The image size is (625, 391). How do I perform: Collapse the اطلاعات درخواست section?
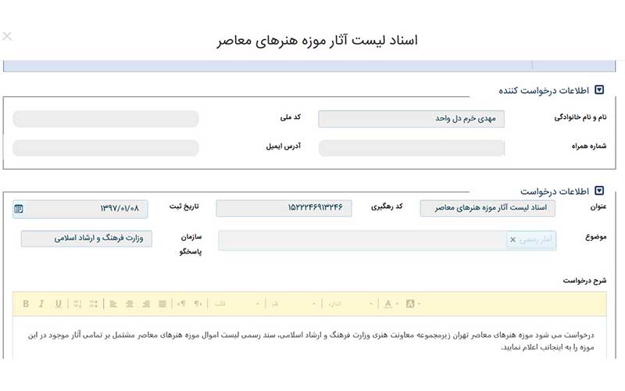[599, 190]
